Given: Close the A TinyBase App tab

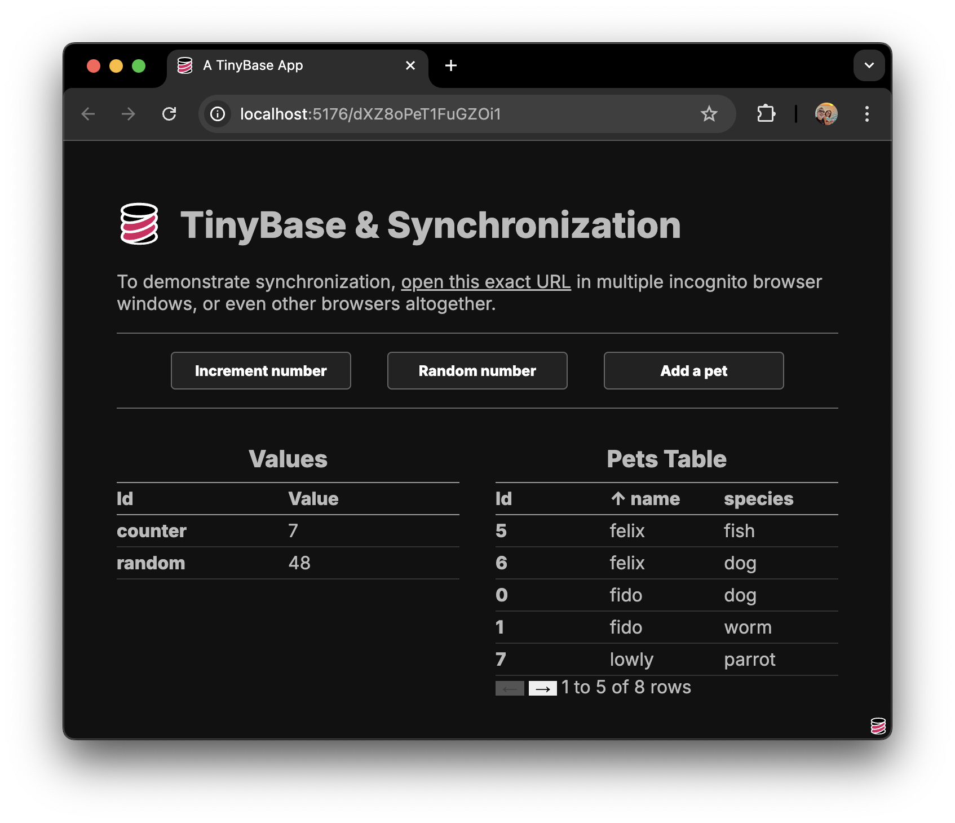Looking at the screenshot, I should (x=410, y=66).
